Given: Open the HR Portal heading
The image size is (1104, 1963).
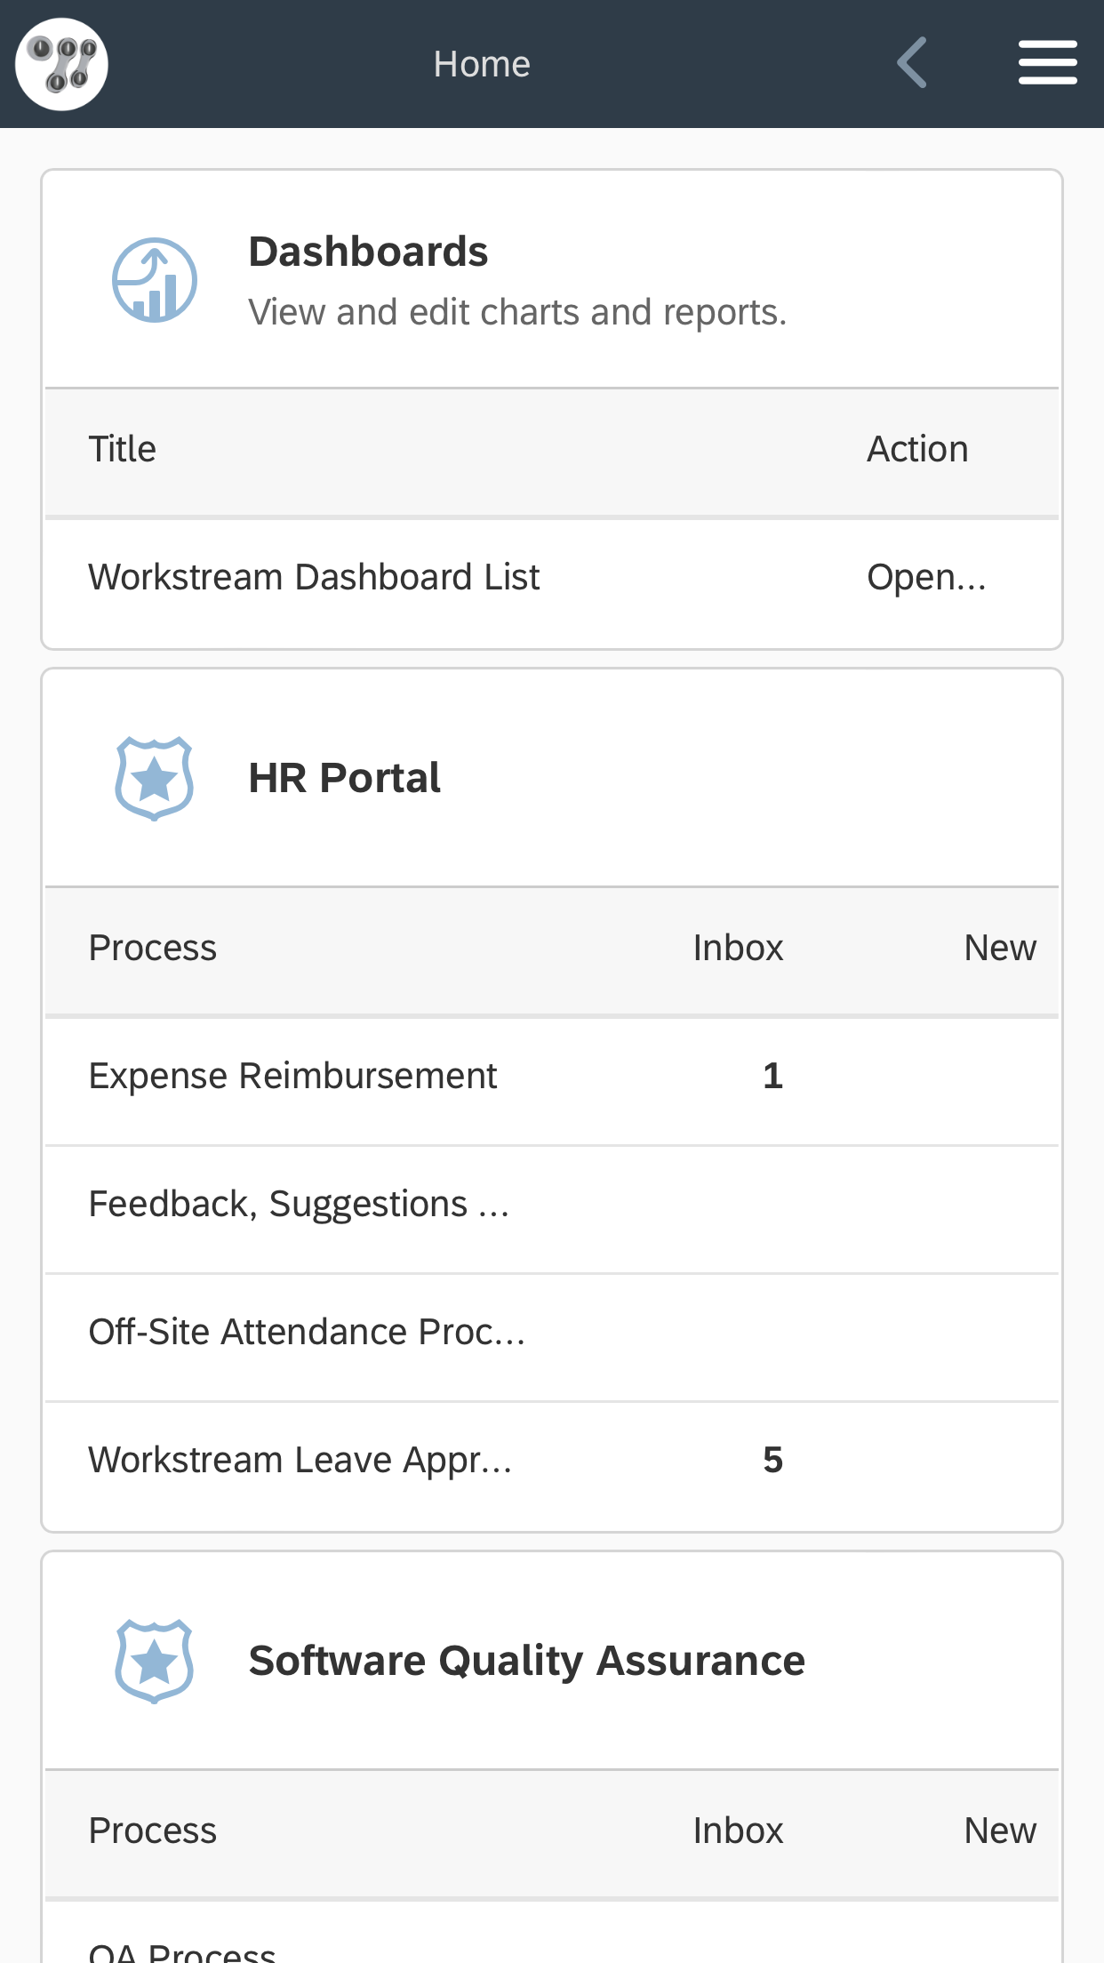Looking at the screenshot, I should 344,778.
